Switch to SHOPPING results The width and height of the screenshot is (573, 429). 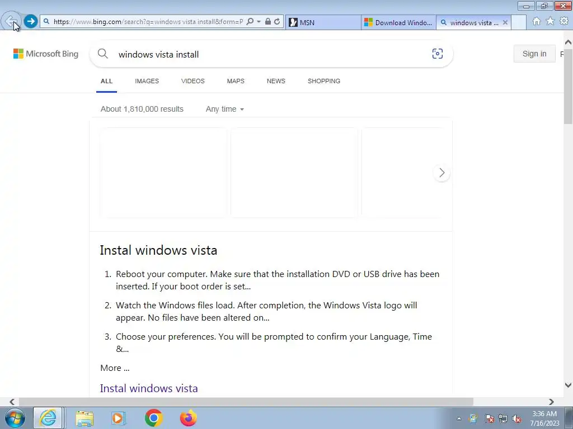pyautogui.click(x=324, y=81)
